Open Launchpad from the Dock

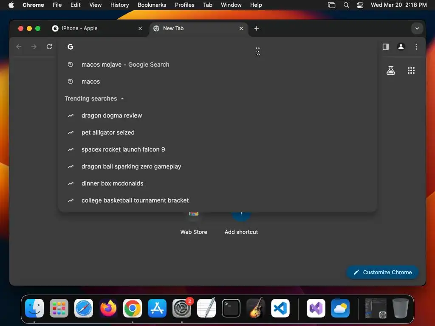(x=59, y=308)
